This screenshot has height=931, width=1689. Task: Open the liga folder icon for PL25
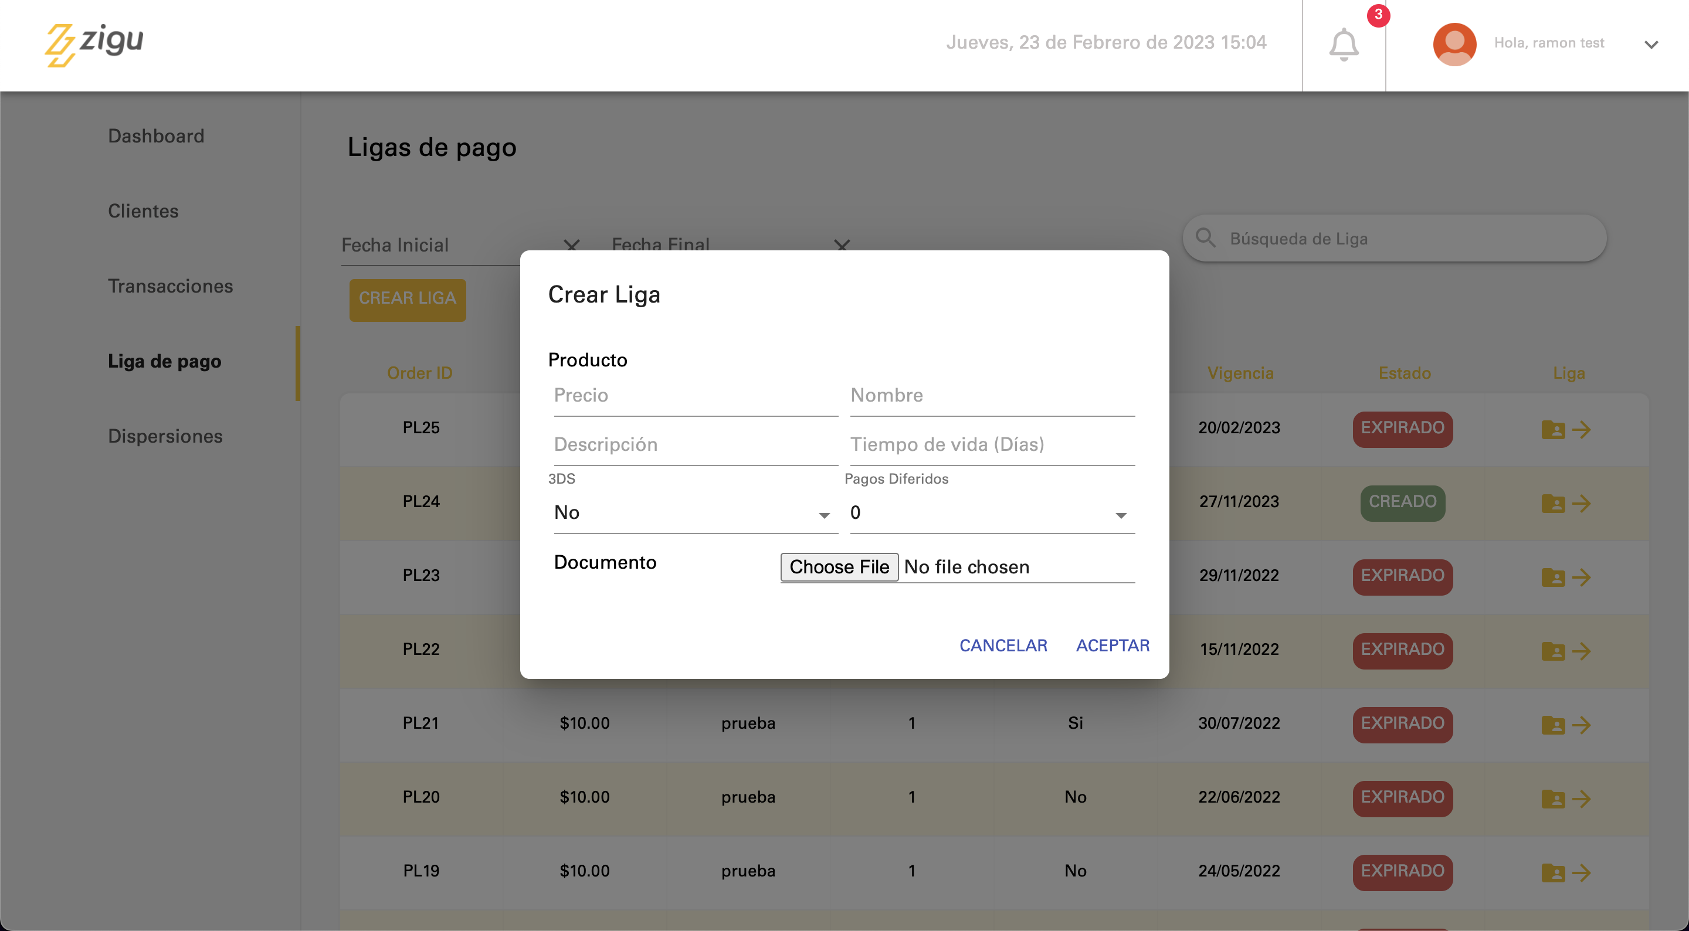tap(1552, 429)
